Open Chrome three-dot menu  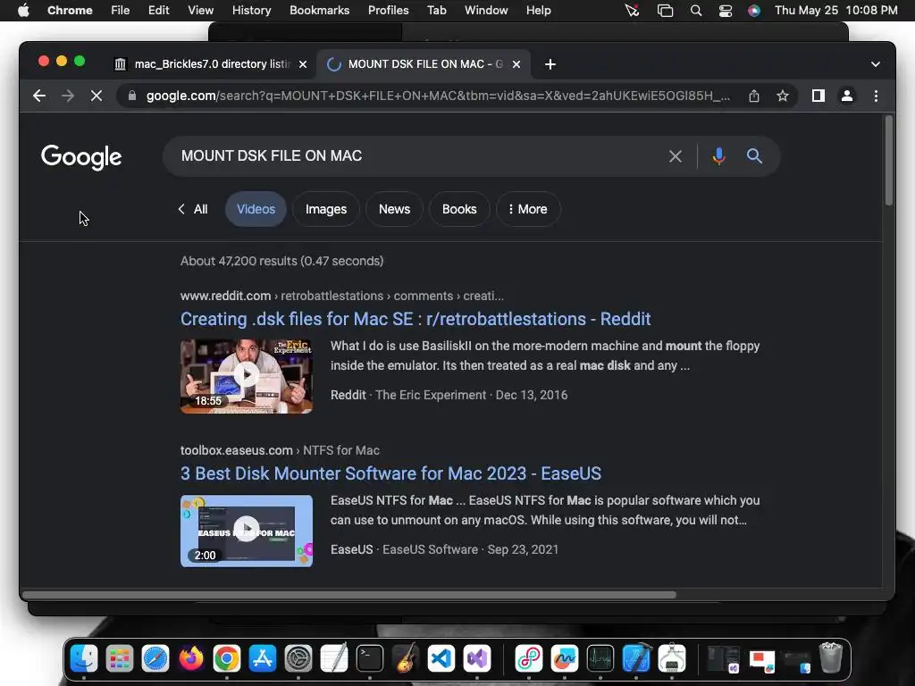point(876,96)
